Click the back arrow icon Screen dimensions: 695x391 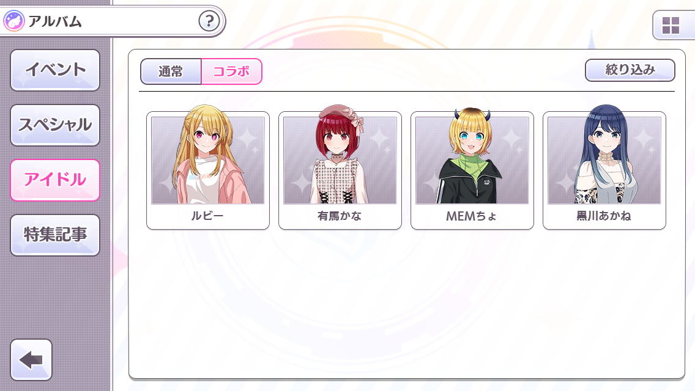tap(31, 360)
